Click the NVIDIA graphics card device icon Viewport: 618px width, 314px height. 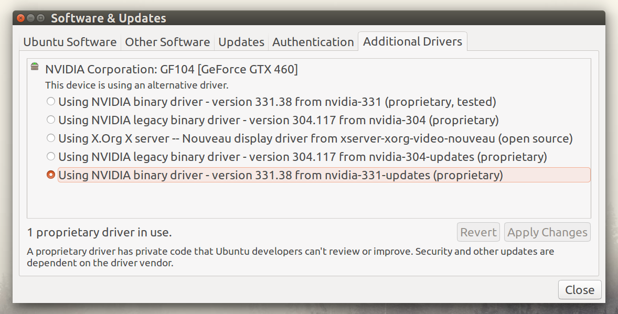[35, 66]
